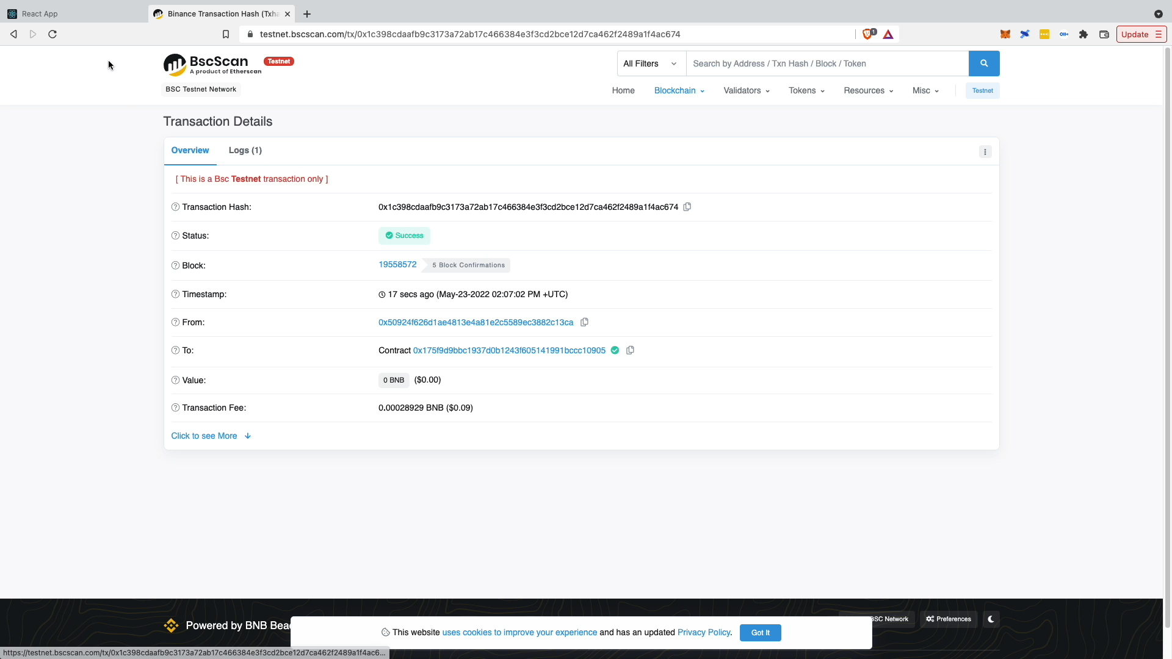This screenshot has height=659, width=1172.
Task: Expand Click to see More details
Action: coord(211,436)
